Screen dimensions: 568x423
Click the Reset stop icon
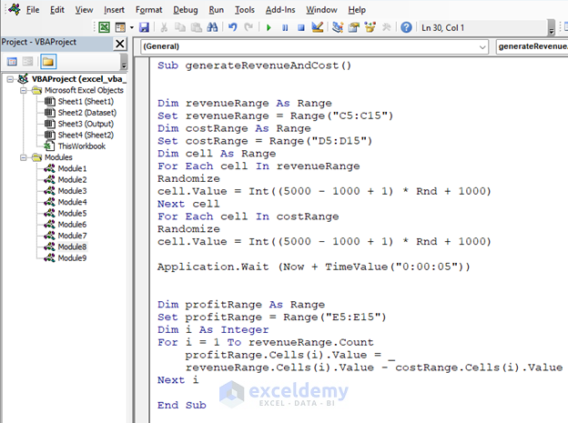point(301,27)
